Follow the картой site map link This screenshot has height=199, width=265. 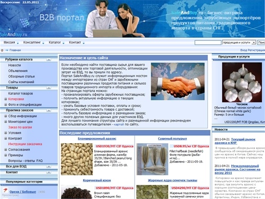[119, 124]
